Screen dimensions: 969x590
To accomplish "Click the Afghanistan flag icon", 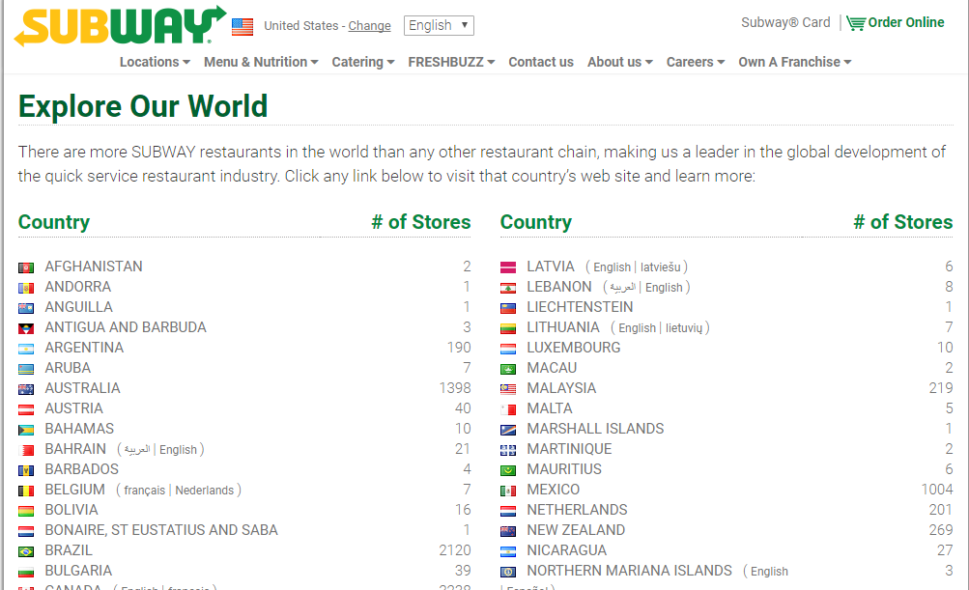I will tap(26, 267).
